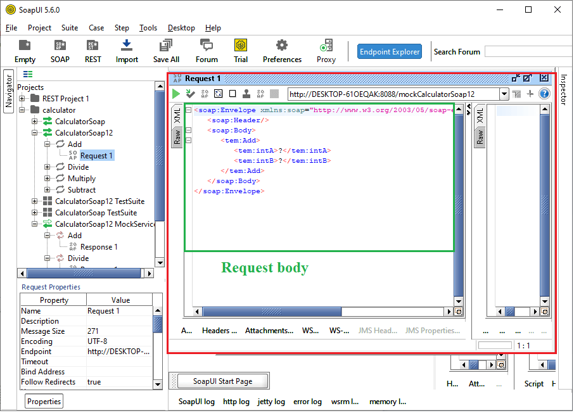Expand the CalculatorSoap12 TestSuite node
This screenshot has width=574, height=413.
(34, 201)
